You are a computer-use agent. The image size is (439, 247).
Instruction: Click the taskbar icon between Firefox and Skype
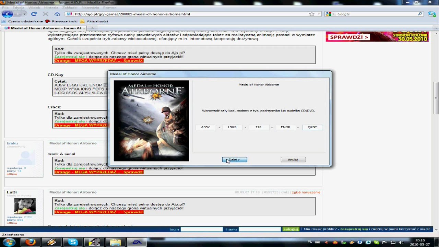click(52, 242)
